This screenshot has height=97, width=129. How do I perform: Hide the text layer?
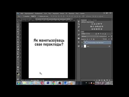[82, 43]
